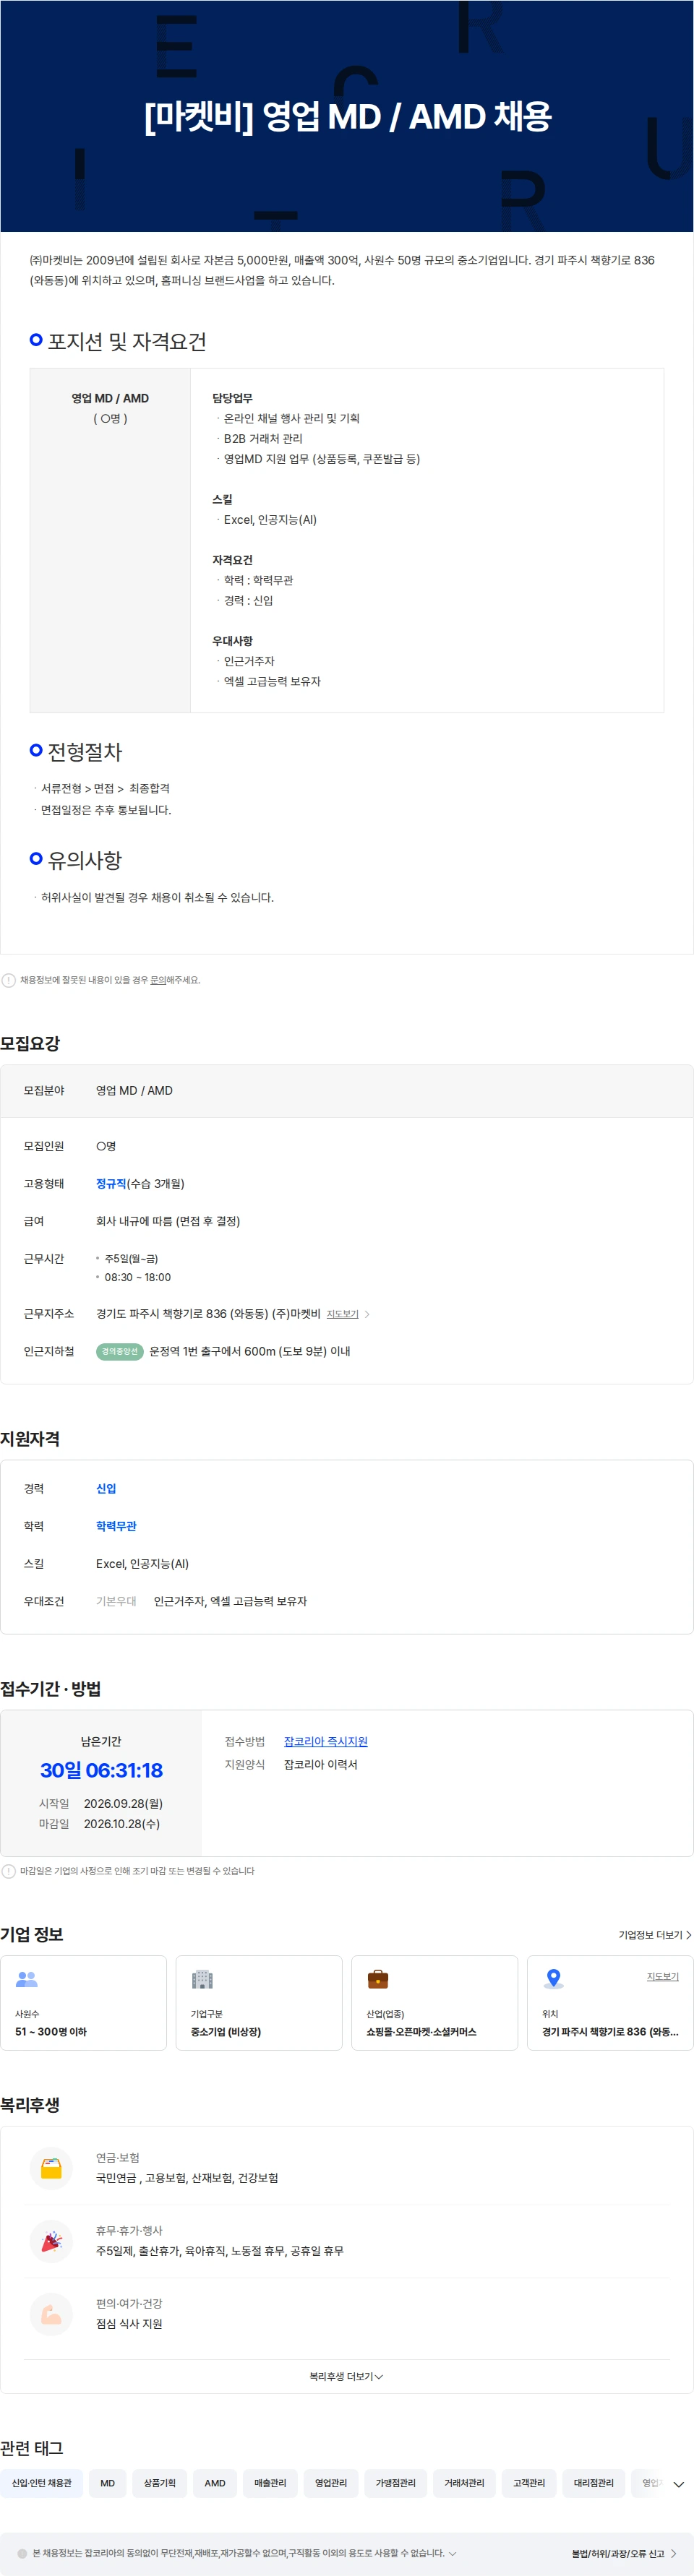This screenshot has height=2576, width=694.
Task: Select the 고객관리 tag
Action: [529, 2484]
